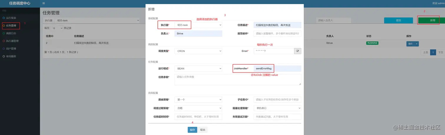The width and height of the screenshot is (445, 135).
Task: Click the 负责人 column header in the table
Action: [x=330, y=36]
